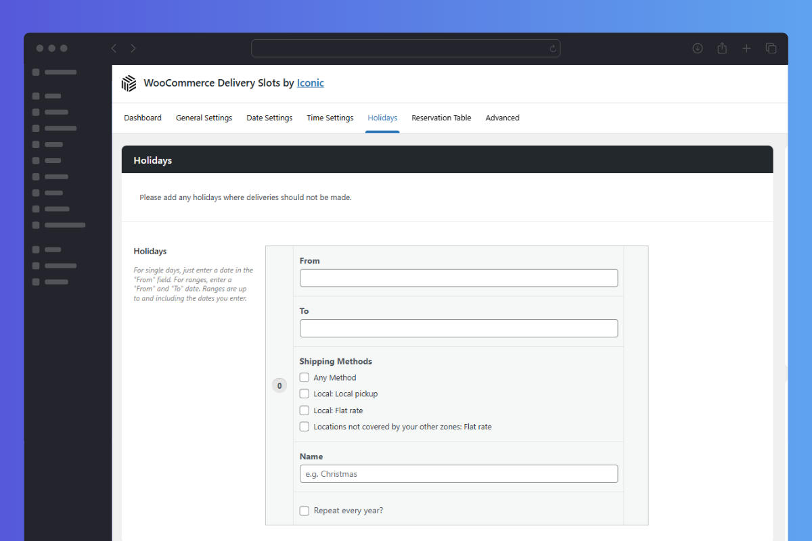The width and height of the screenshot is (812, 541).
Task: Switch to the Advanced tab
Action: pyautogui.click(x=502, y=118)
